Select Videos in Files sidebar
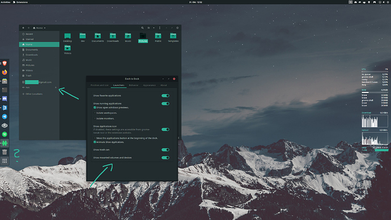This screenshot has height=220, width=391. pyautogui.click(x=39, y=70)
